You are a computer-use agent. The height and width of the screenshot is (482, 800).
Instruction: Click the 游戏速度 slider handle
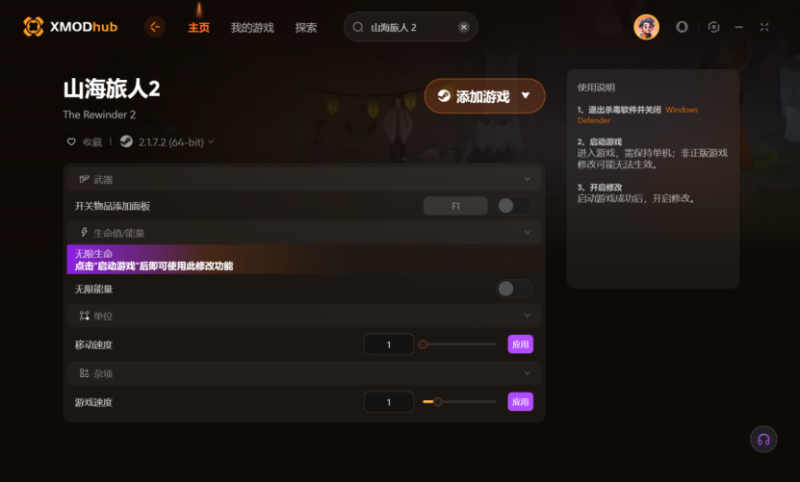click(438, 402)
